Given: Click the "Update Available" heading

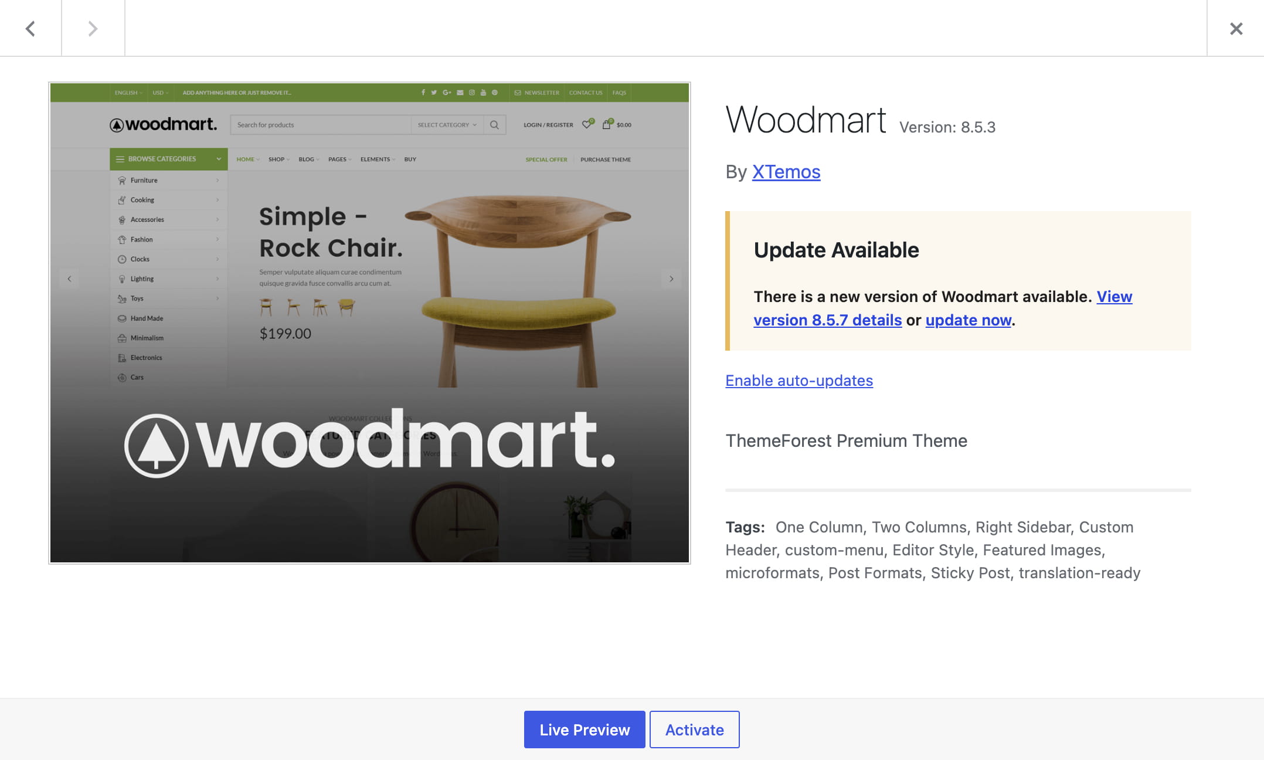Looking at the screenshot, I should pos(837,250).
